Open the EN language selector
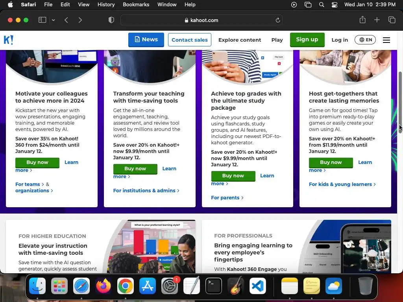 click(x=365, y=40)
